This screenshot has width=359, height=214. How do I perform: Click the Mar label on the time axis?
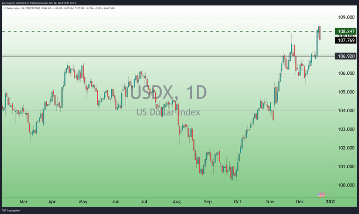point(23,202)
